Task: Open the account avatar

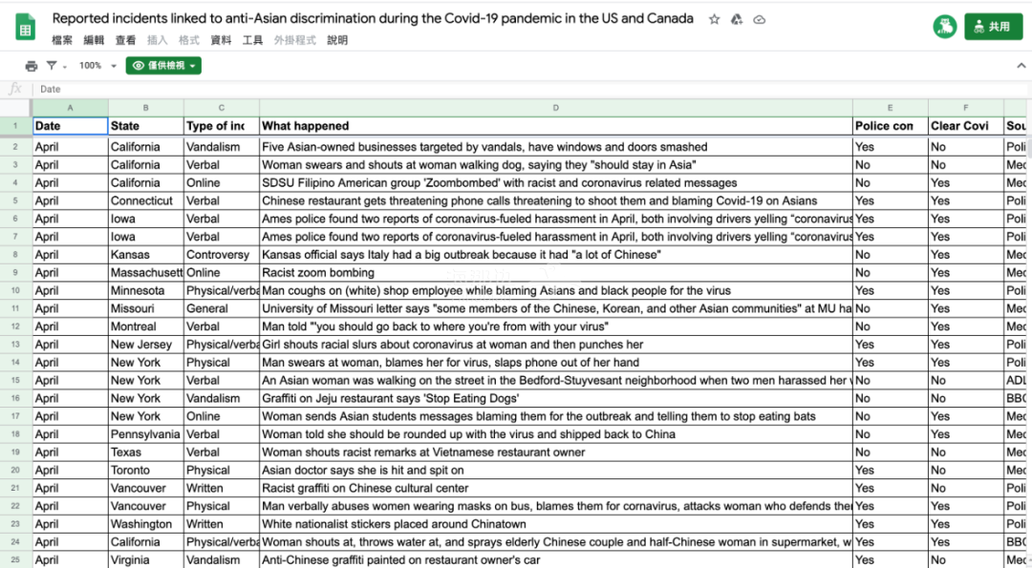Action: [x=944, y=27]
